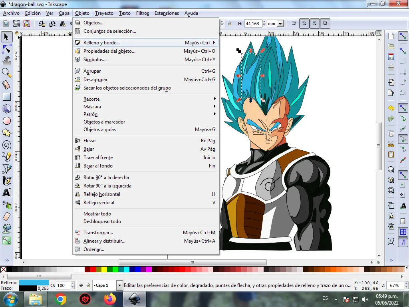409x307 pixels.
Task: Select the Spray tool
Action: click(x=6, y=205)
